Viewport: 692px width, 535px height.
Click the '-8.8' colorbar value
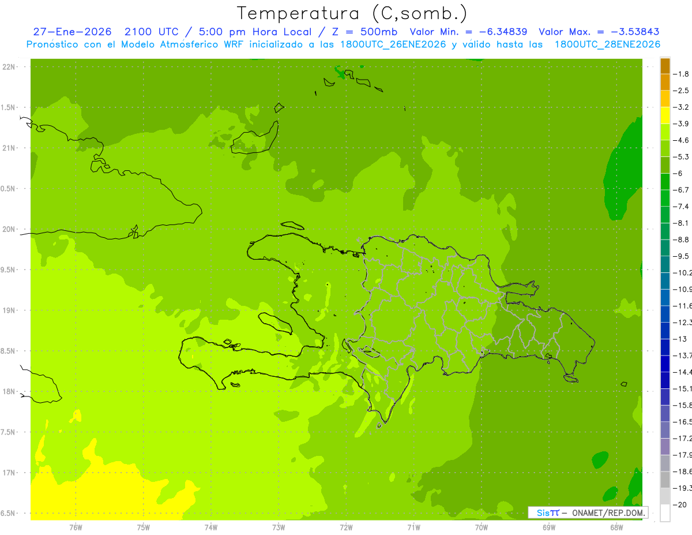tap(681, 240)
